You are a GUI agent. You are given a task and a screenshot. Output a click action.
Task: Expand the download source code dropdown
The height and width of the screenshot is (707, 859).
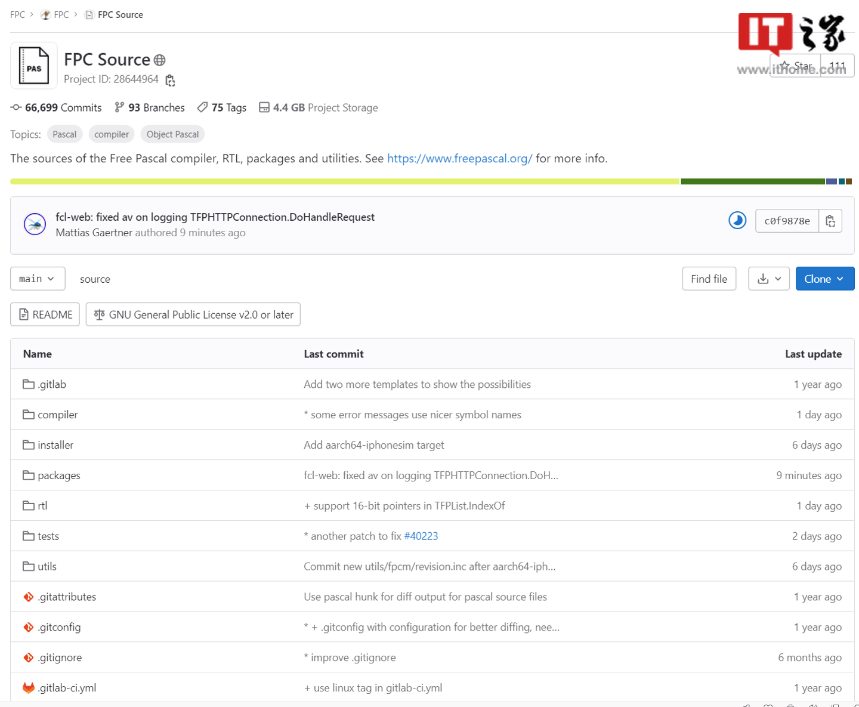pyautogui.click(x=768, y=279)
